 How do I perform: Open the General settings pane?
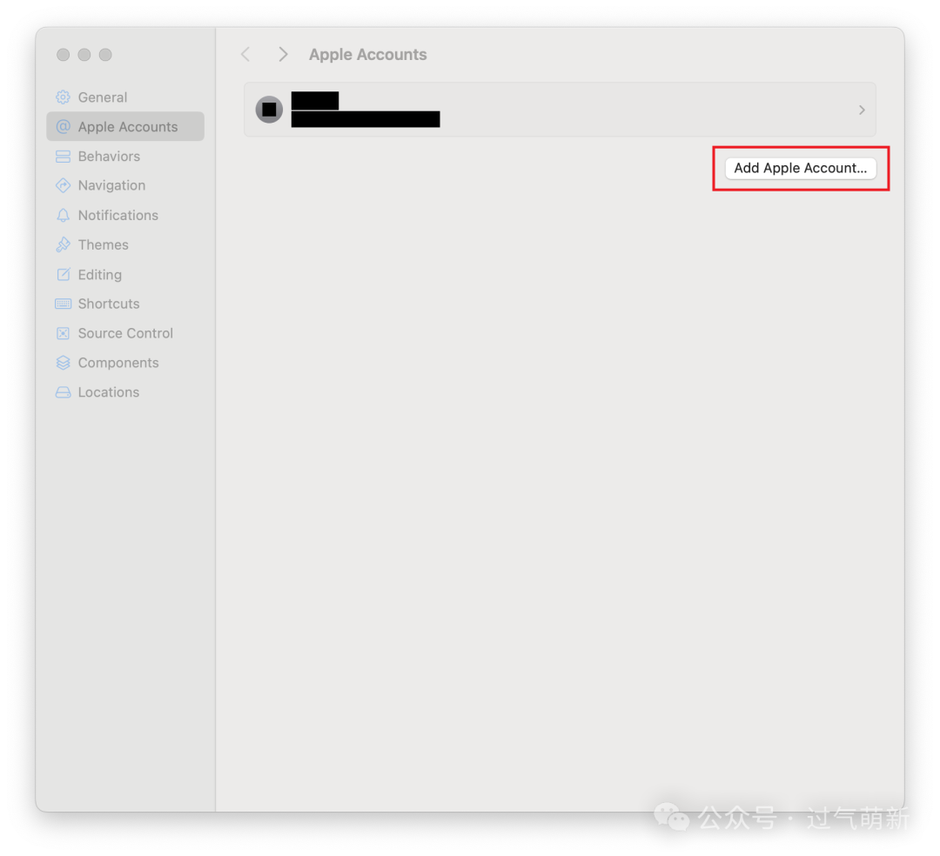125,97
